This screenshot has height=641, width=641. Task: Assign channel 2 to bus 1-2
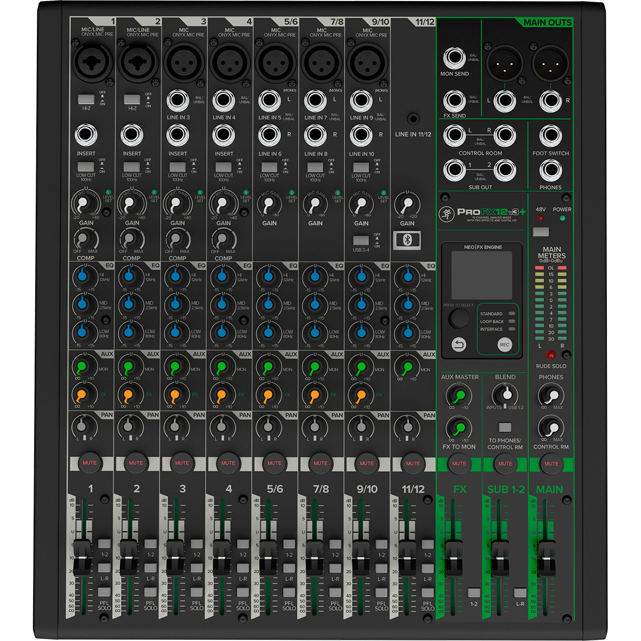click(151, 544)
